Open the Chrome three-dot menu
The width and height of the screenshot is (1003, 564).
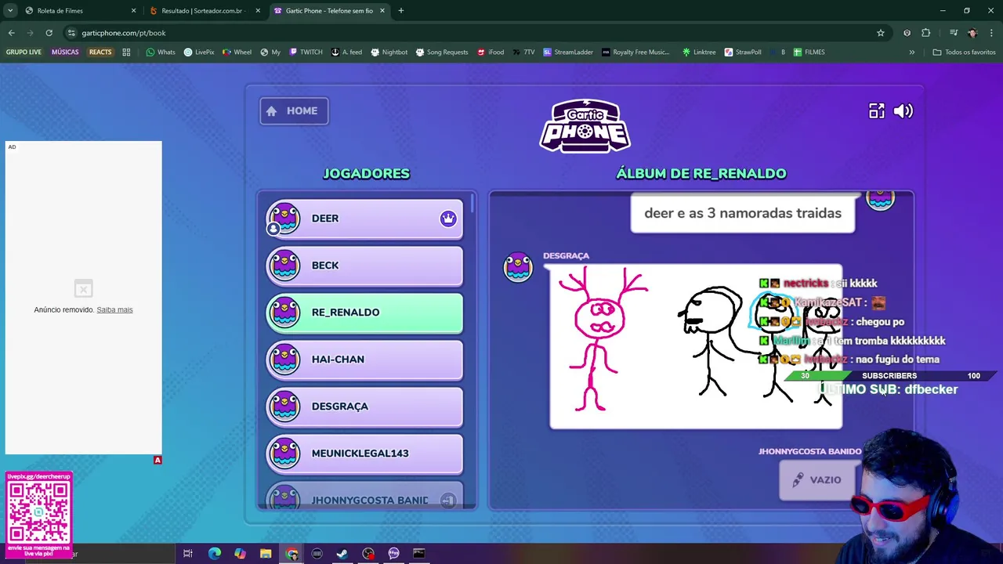coord(992,33)
